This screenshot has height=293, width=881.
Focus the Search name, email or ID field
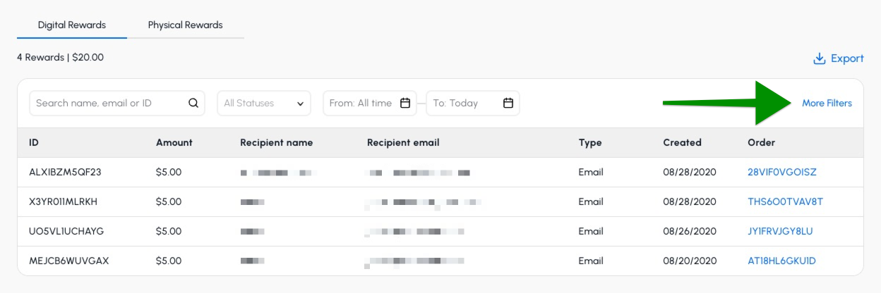(117, 103)
